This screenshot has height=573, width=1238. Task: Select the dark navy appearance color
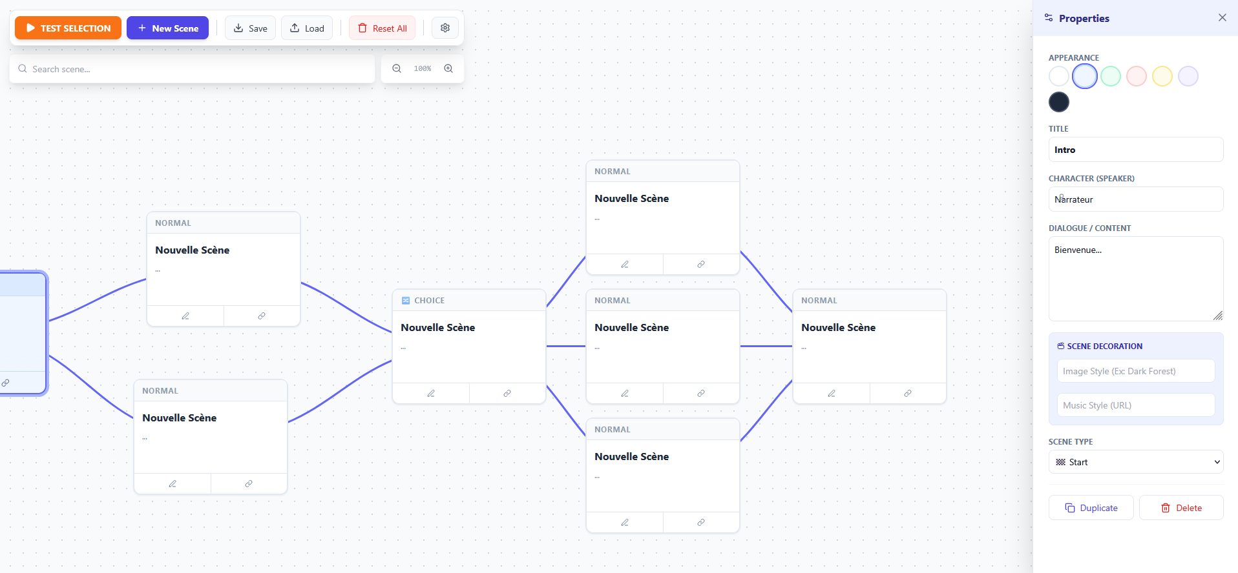point(1059,102)
